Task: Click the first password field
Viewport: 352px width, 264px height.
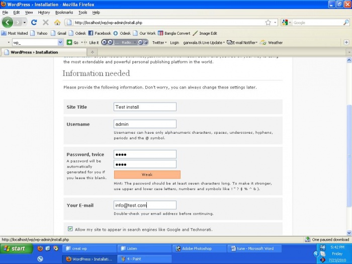Action: coord(145,154)
